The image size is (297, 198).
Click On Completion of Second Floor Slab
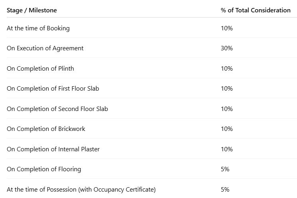(57, 109)
